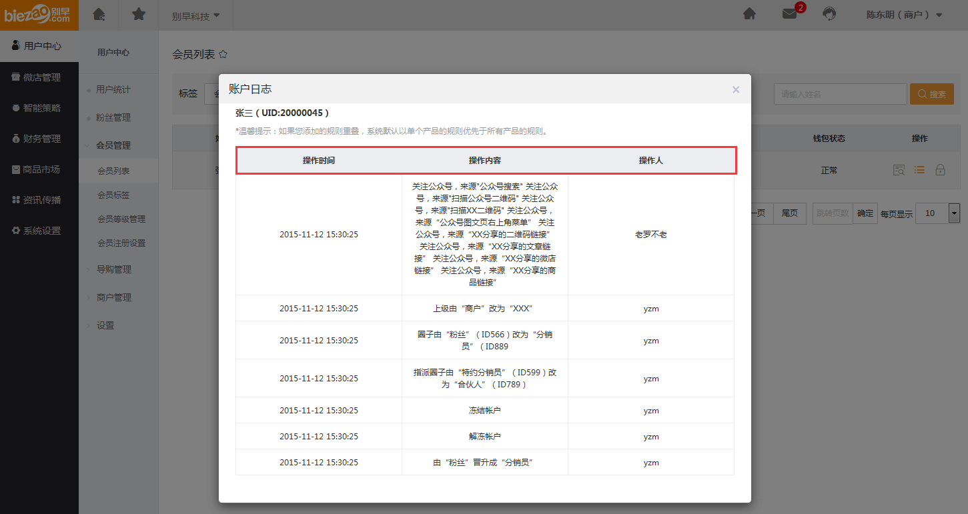Click the lock icon to freeze account

940,170
